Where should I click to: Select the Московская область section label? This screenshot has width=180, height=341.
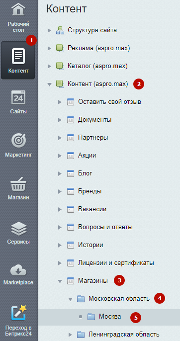point(119,299)
